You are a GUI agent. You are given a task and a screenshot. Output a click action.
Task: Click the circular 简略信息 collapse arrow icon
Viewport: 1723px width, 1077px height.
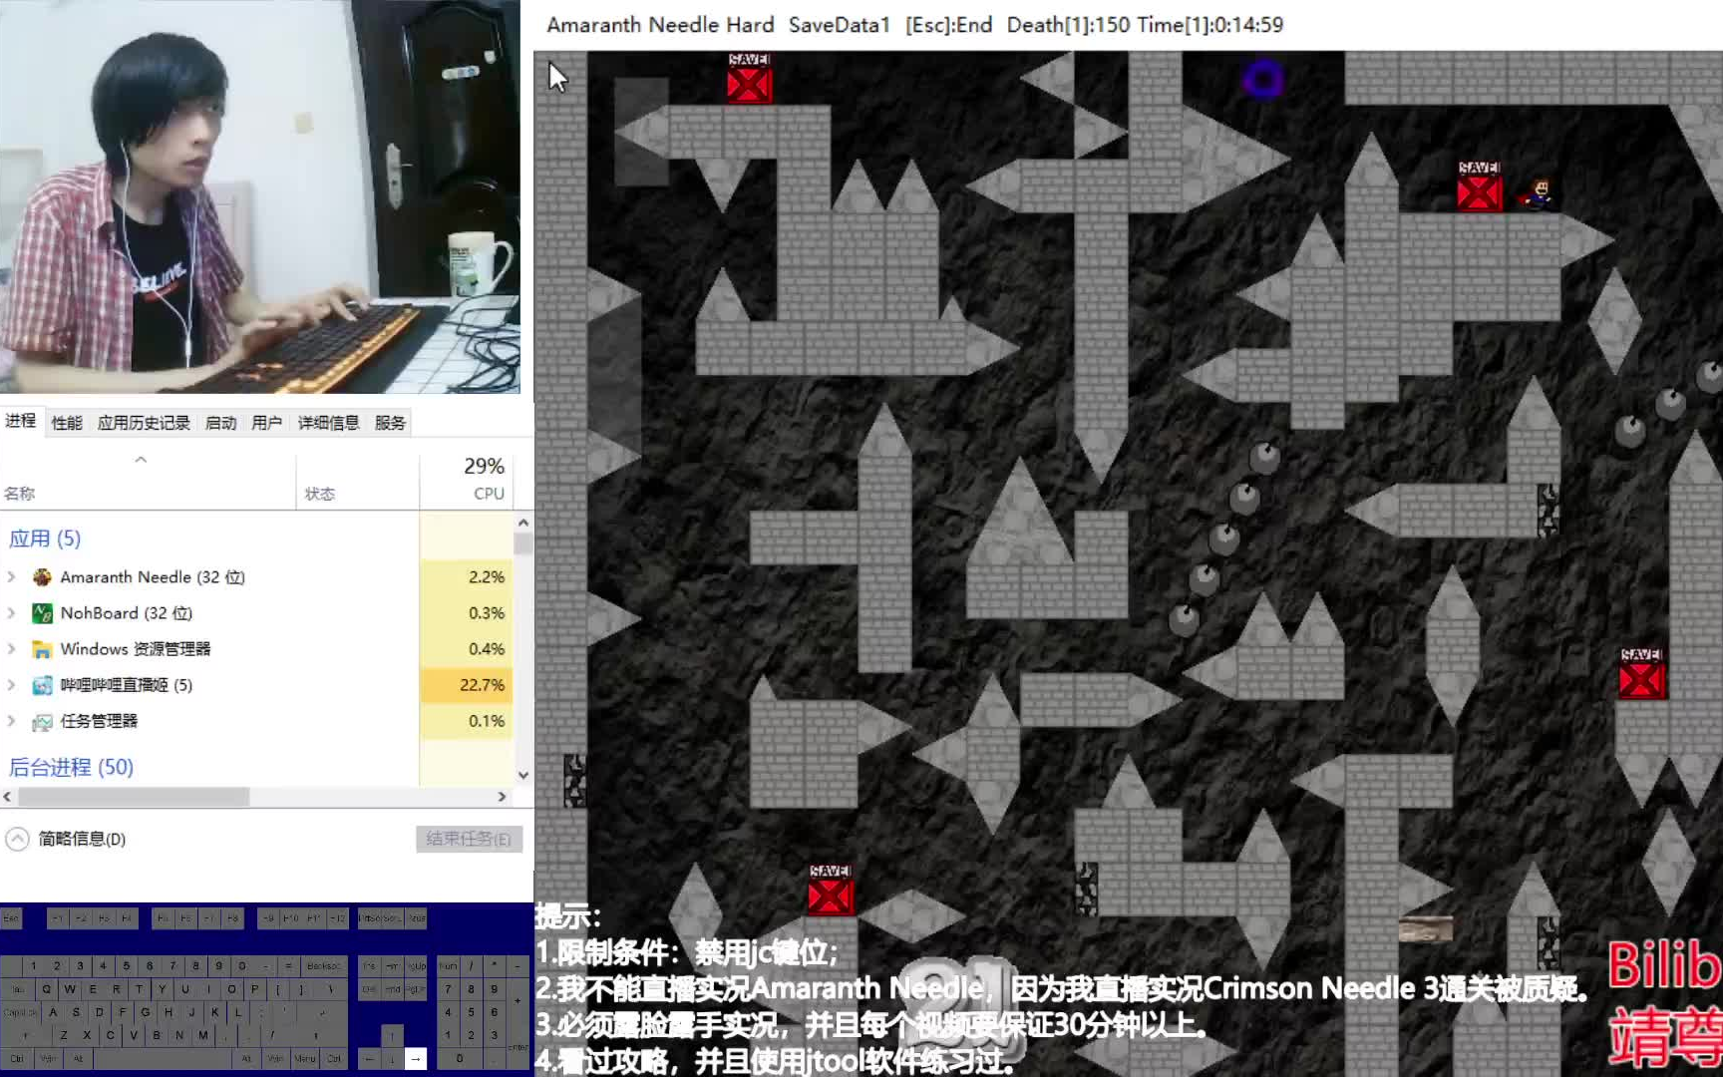click(17, 839)
